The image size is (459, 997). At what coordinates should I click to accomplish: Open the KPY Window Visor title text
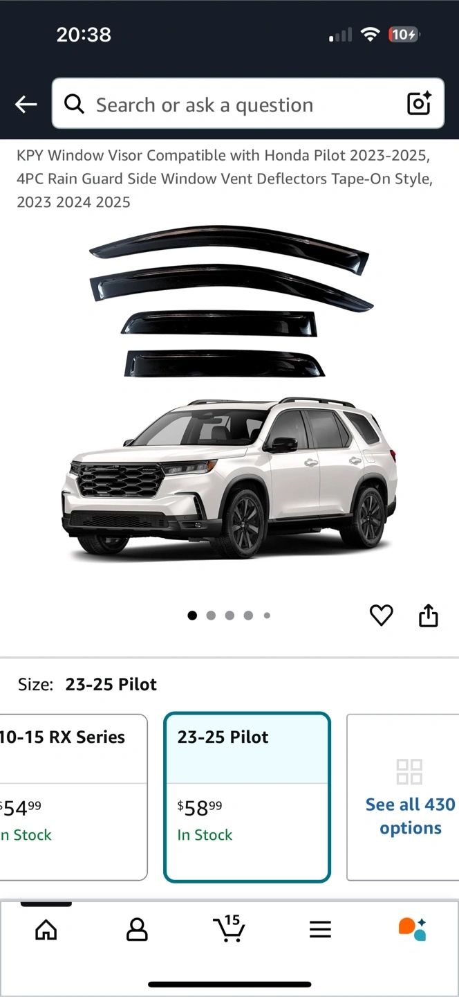pyautogui.click(x=225, y=179)
